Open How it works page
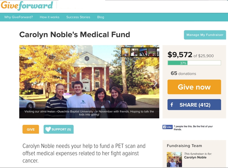228x168 pixels. pyautogui.click(x=50, y=17)
